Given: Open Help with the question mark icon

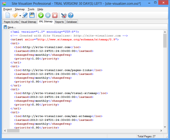Looking at the screenshot, I should [71, 15].
